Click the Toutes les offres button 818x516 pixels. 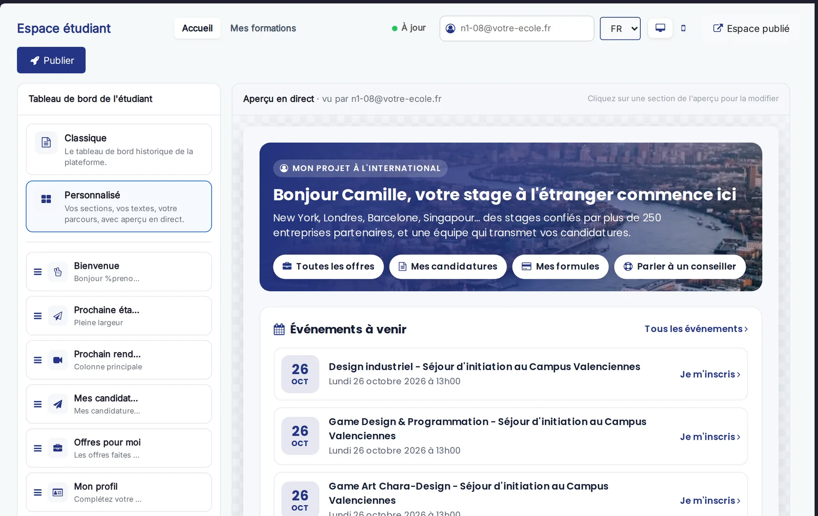(x=328, y=266)
